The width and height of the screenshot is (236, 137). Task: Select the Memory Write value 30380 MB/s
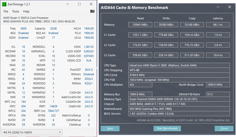(x=166, y=25)
